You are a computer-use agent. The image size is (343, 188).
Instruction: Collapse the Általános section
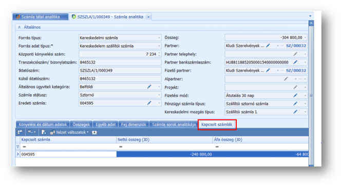coord(19,27)
